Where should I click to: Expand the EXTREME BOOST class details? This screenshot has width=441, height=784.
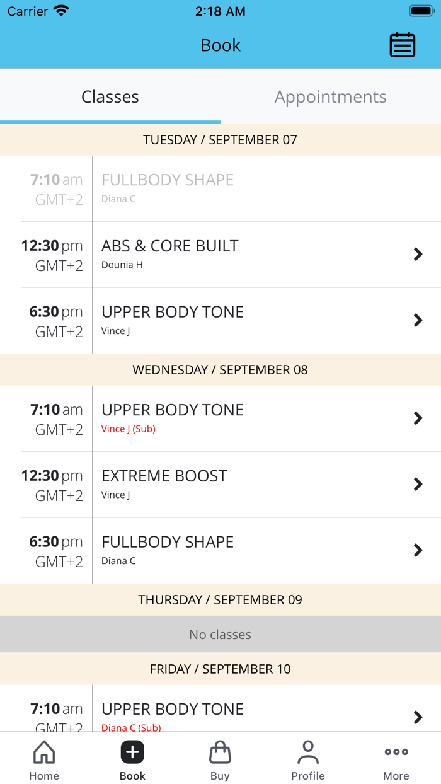(x=418, y=484)
